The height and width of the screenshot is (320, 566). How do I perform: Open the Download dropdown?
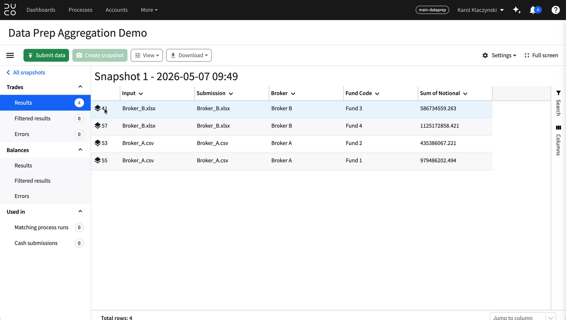pos(189,55)
